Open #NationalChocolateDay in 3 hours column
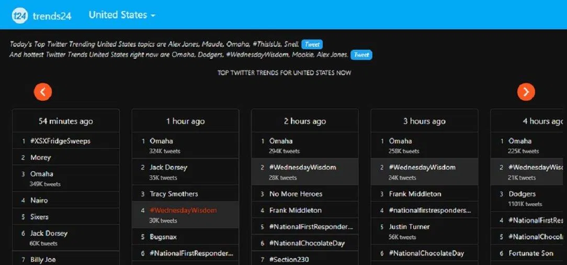567x265 pixels. (x=426, y=253)
